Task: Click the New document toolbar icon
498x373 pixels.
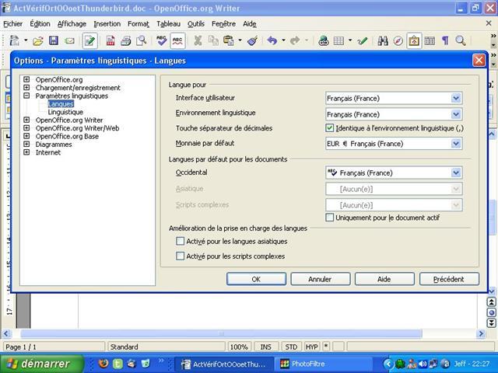Action: click(14, 40)
